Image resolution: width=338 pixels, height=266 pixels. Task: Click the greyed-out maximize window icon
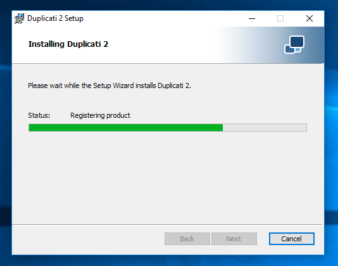click(x=280, y=18)
